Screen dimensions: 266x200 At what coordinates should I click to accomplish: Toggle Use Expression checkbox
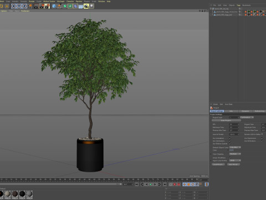[x=262, y=138]
